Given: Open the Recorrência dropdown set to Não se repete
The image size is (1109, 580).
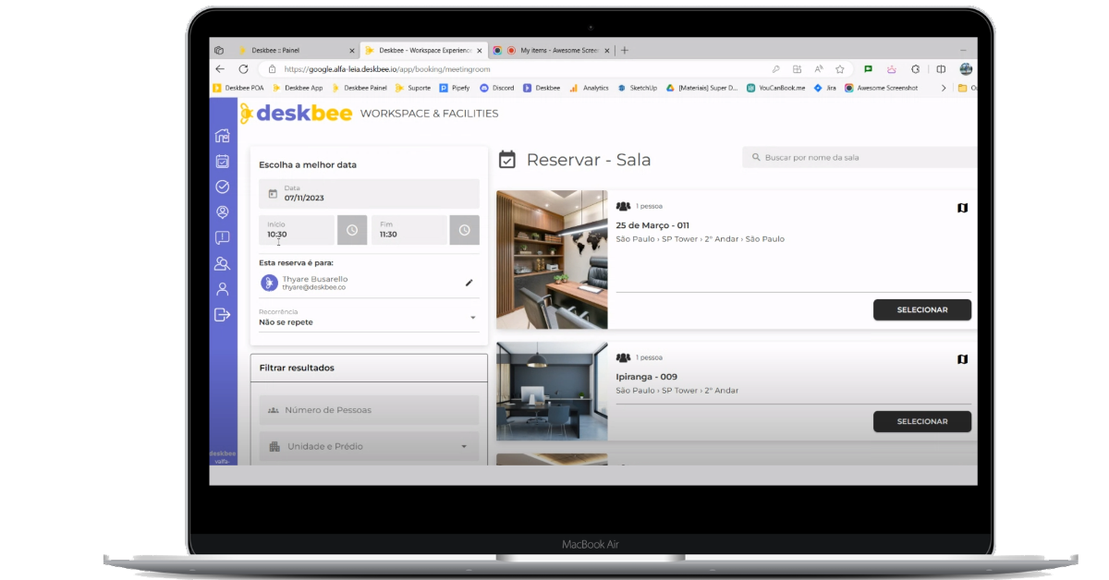Looking at the screenshot, I should click(471, 318).
